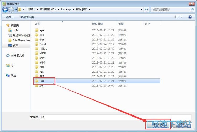Click the HTML folder date 2018-07-23 15:42
Screen dimensions: 197x132
click(103, 49)
